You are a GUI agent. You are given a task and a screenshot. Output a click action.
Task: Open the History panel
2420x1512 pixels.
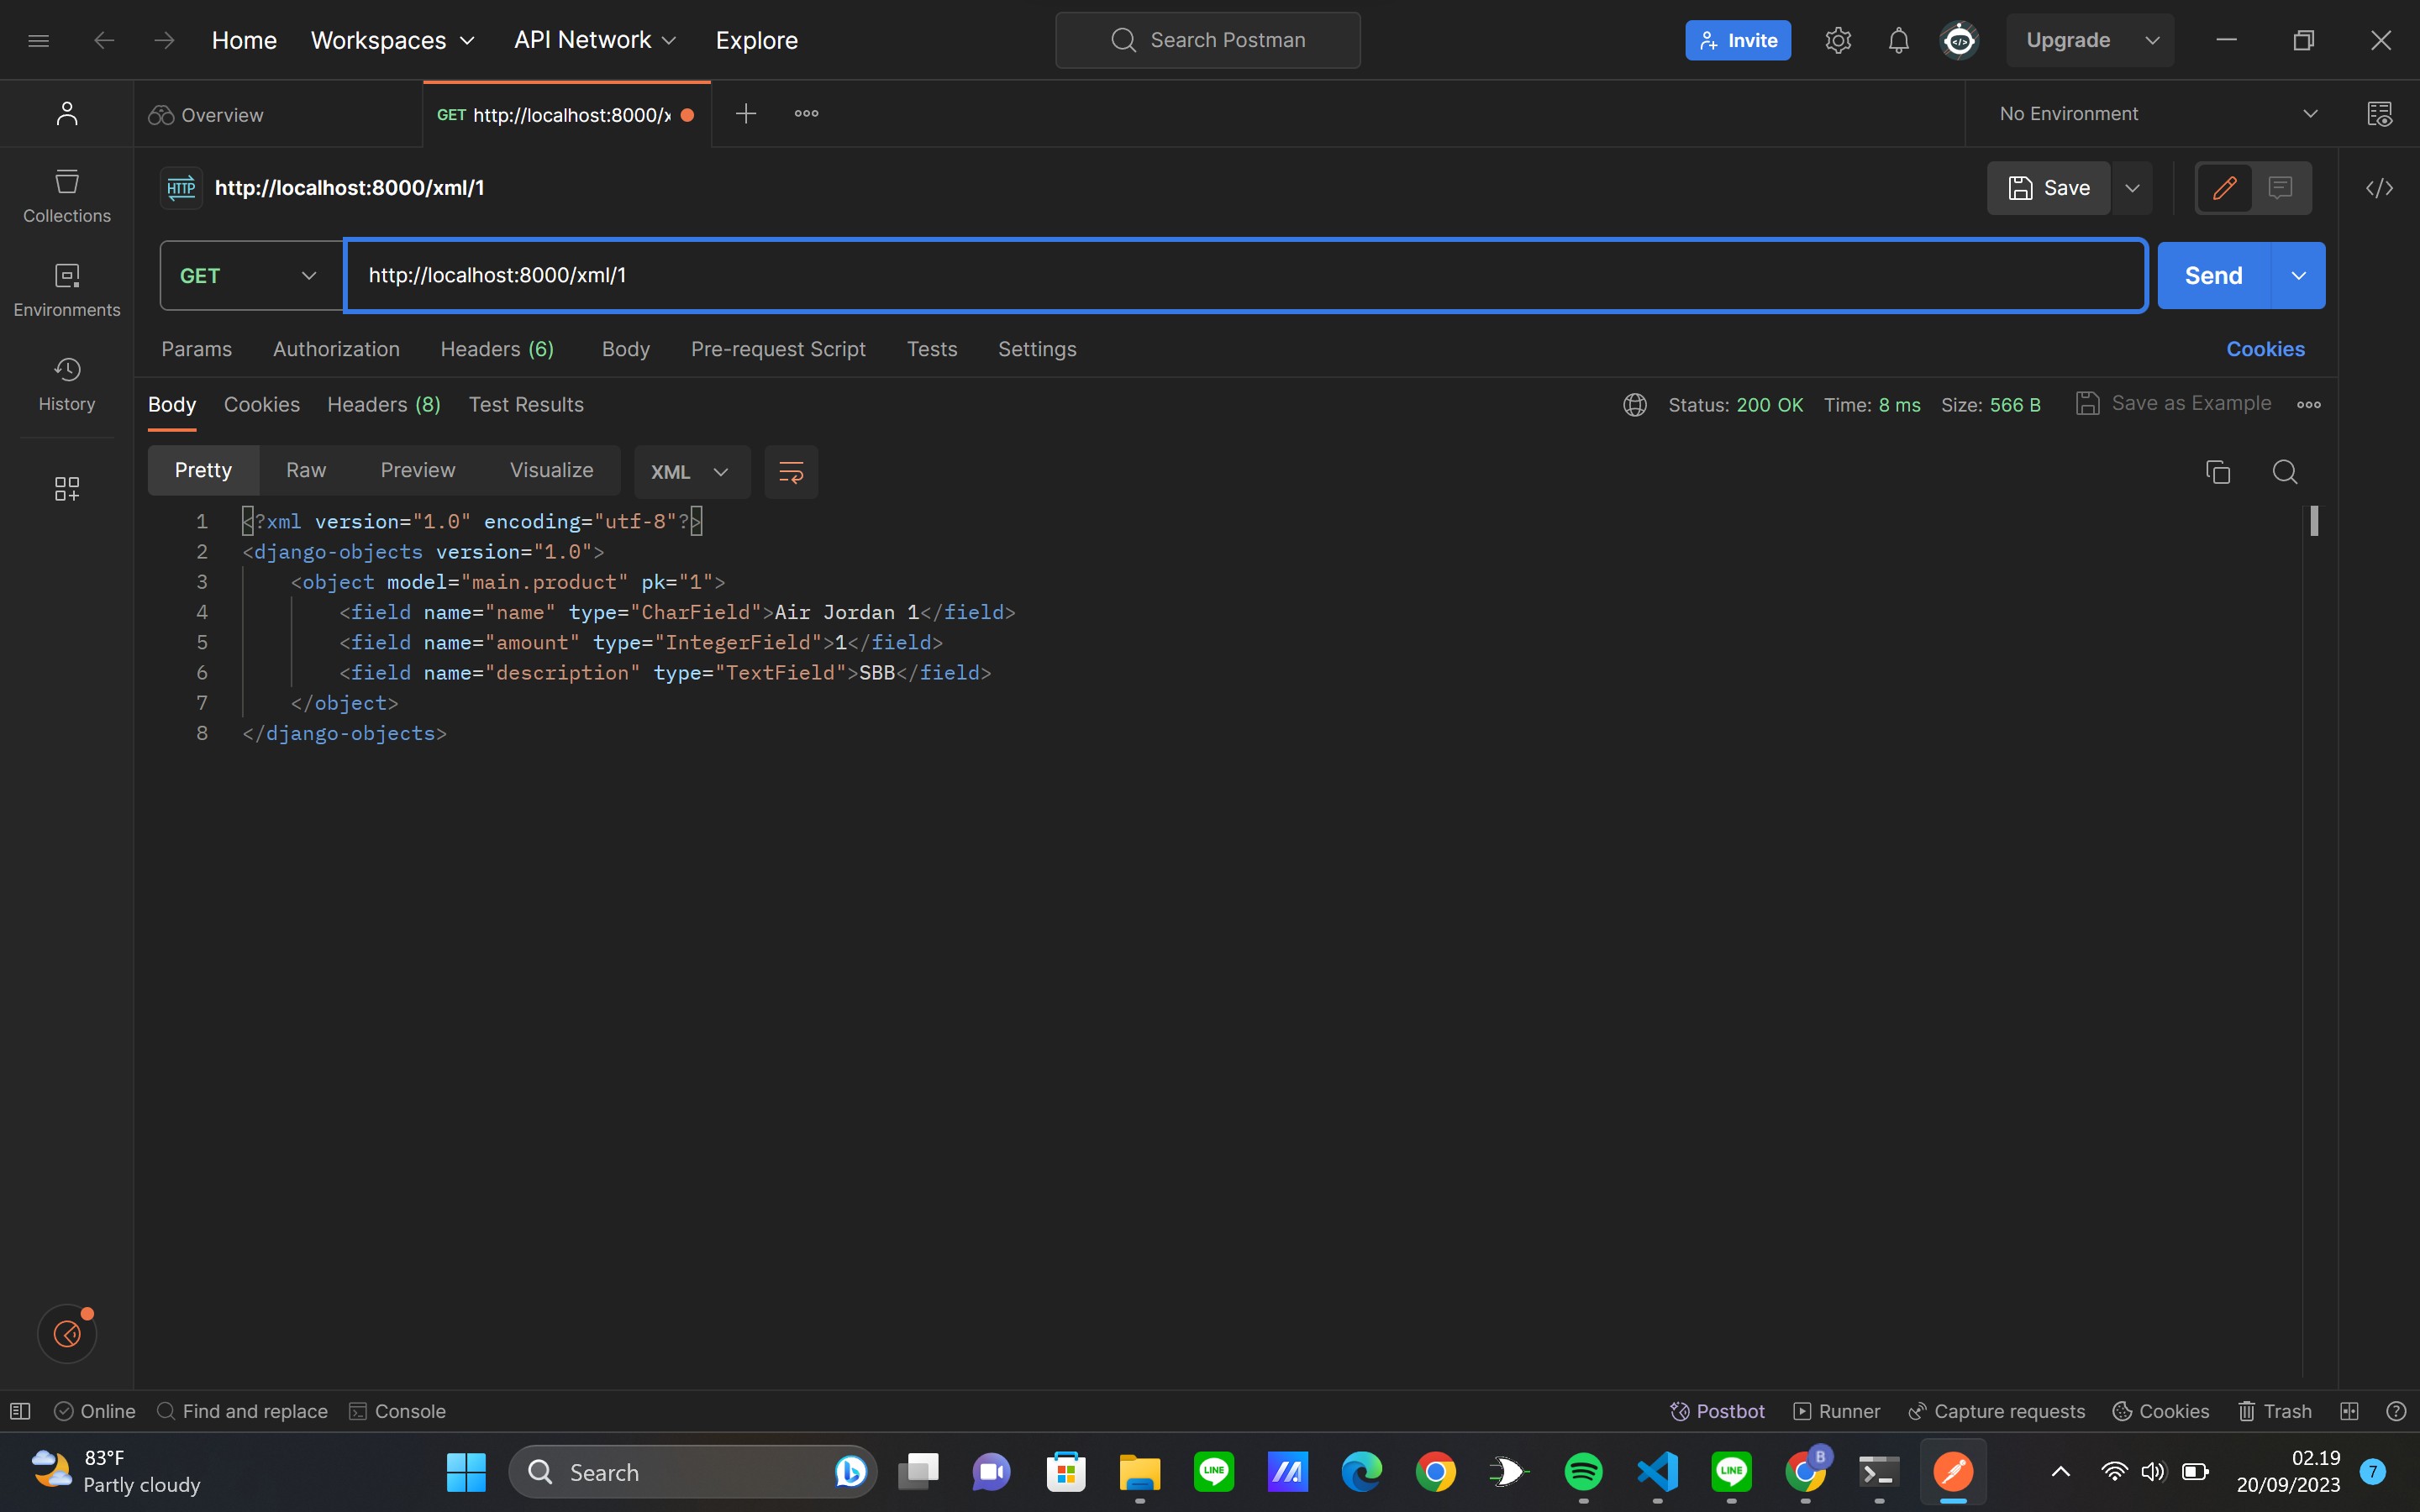pyautogui.click(x=66, y=383)
